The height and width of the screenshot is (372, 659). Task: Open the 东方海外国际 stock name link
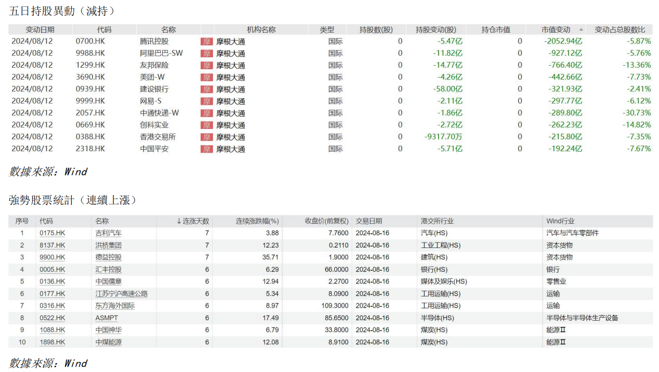pyautogui.click(x=115, y=306)
